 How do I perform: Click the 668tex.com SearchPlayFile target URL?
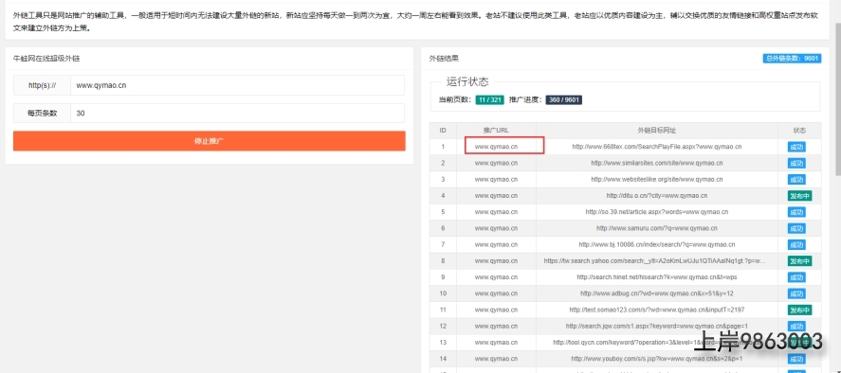[656, 147]
